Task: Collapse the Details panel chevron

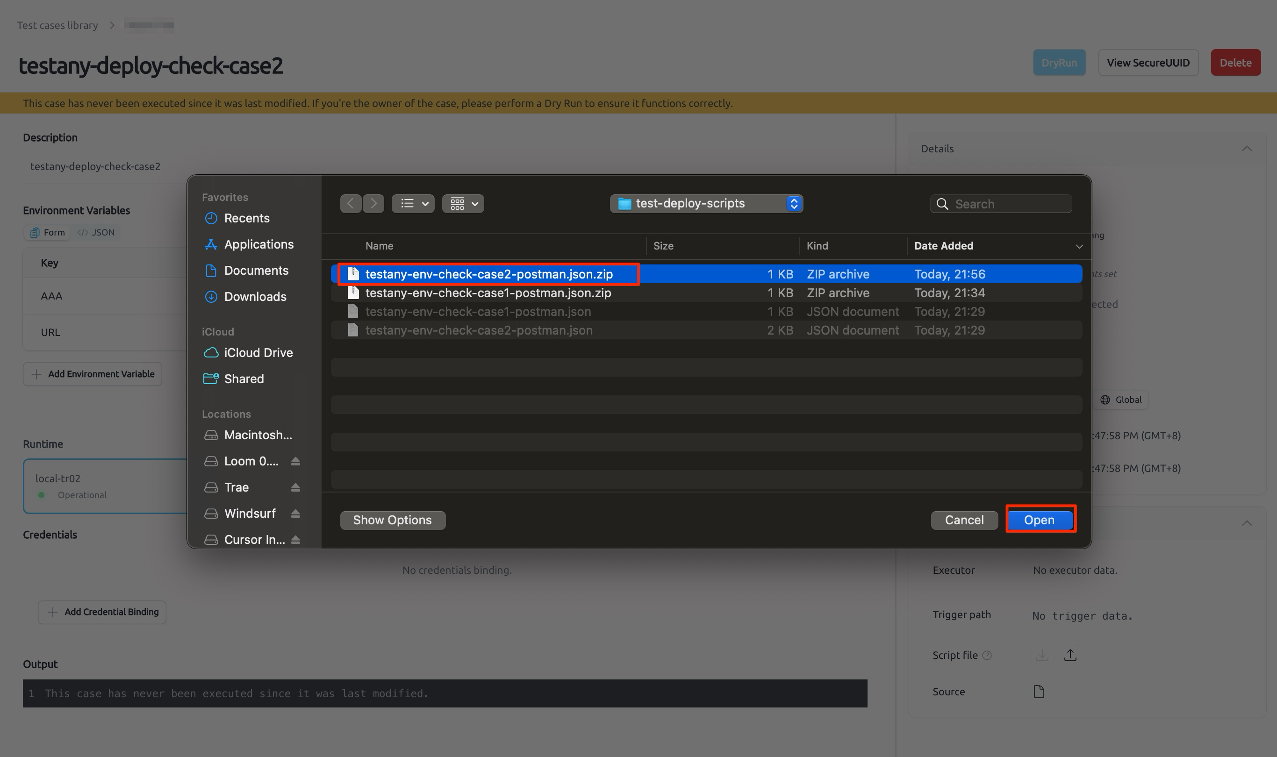Action: [x=1247, y=149]
